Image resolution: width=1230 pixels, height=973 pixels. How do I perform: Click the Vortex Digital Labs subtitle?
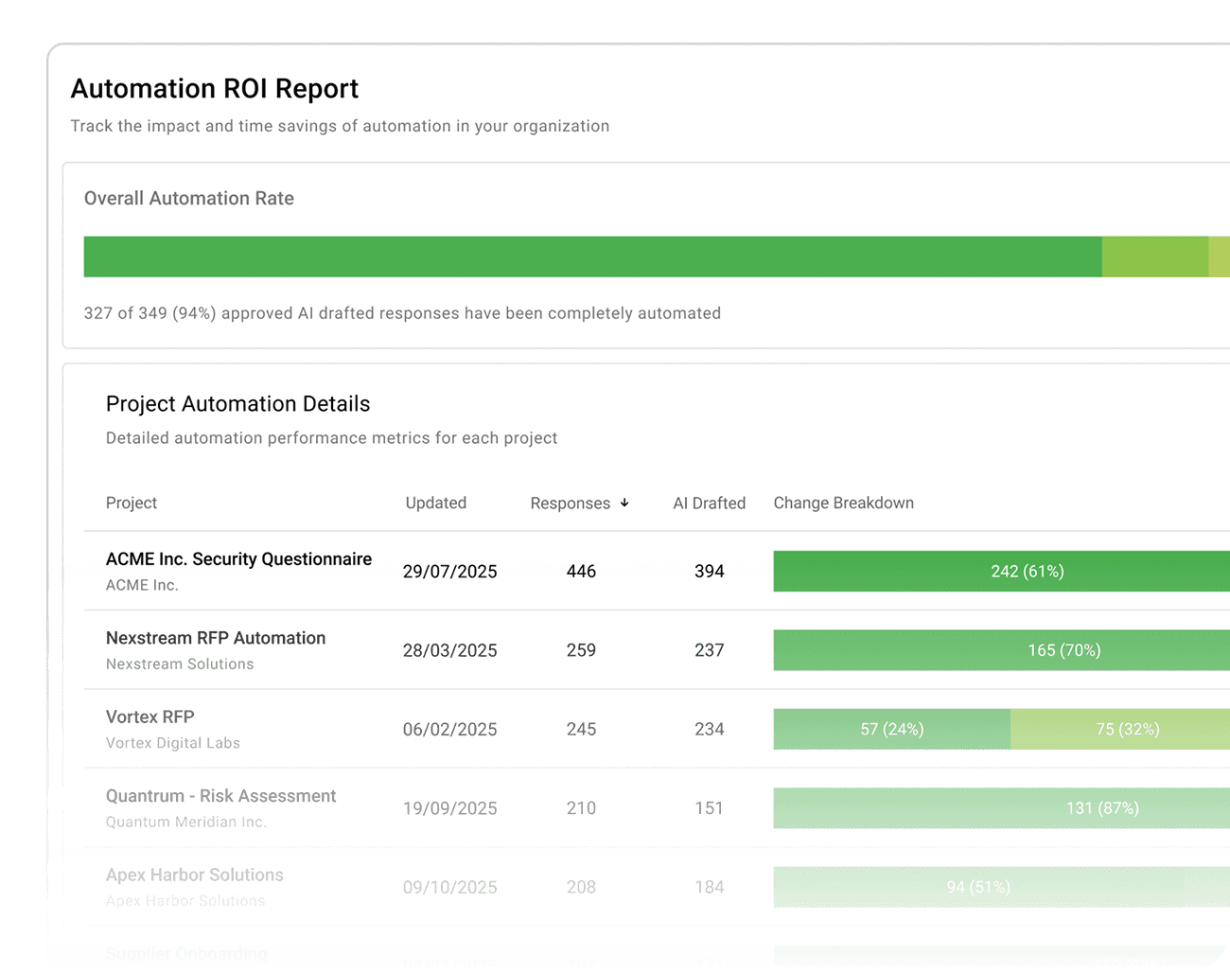[x=173, y=743]
